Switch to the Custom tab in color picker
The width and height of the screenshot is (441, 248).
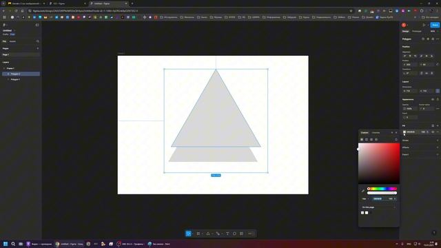click(365, 133)
